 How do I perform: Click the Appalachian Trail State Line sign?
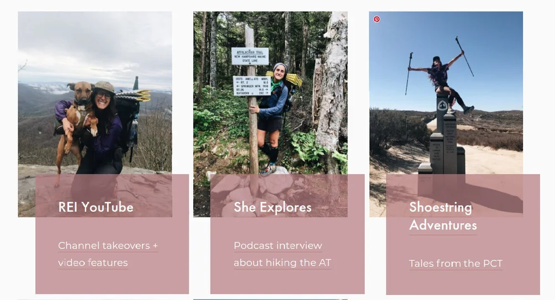point(250,56)
